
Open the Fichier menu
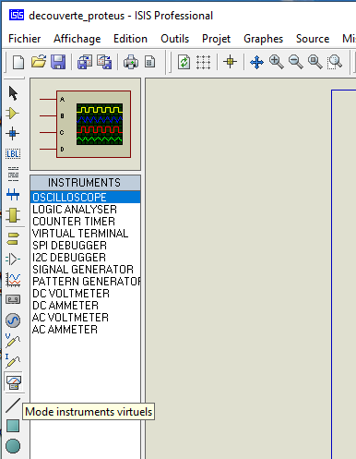(x=25, y=39)
